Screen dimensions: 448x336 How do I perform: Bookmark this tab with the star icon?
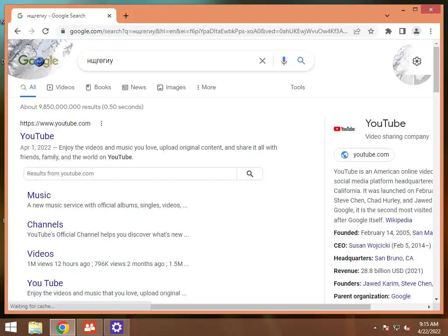click(371, 31)
